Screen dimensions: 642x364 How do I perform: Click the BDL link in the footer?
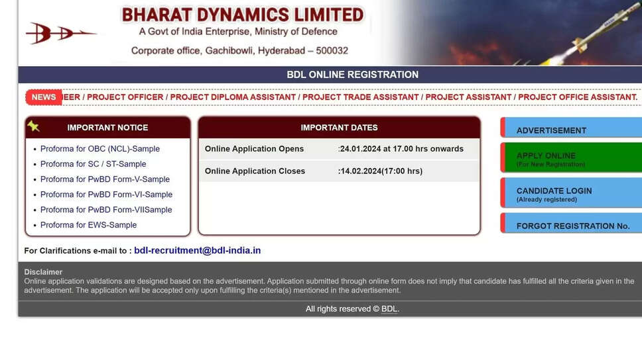pyautogui.click(x=389, y=309)
